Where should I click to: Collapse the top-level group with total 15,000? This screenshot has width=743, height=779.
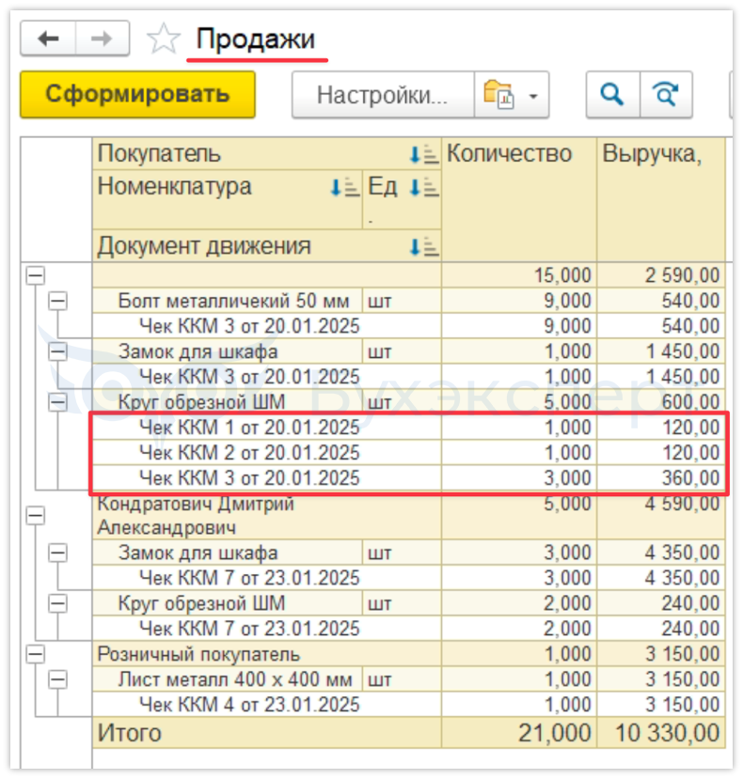pyautogui.click(x=36, y=275)
